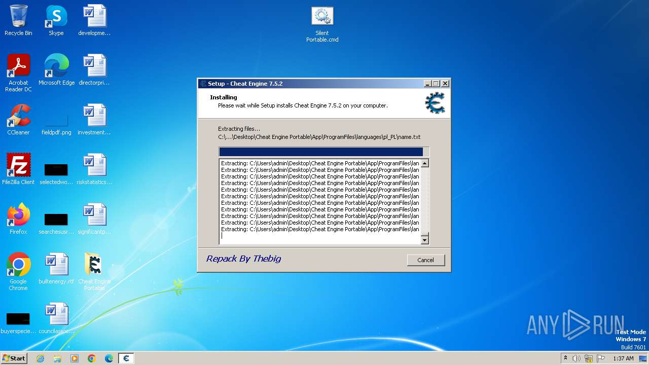649x365 pixels.
Task: Close the Cheat Engine setup window
Action: (x=445, y=84)
